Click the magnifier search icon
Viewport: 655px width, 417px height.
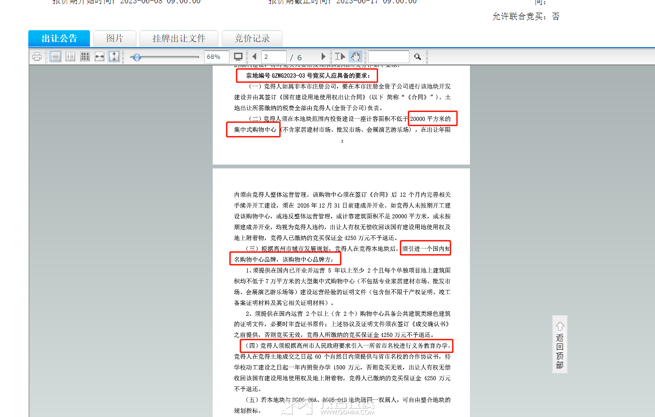(x=418, y=57)
